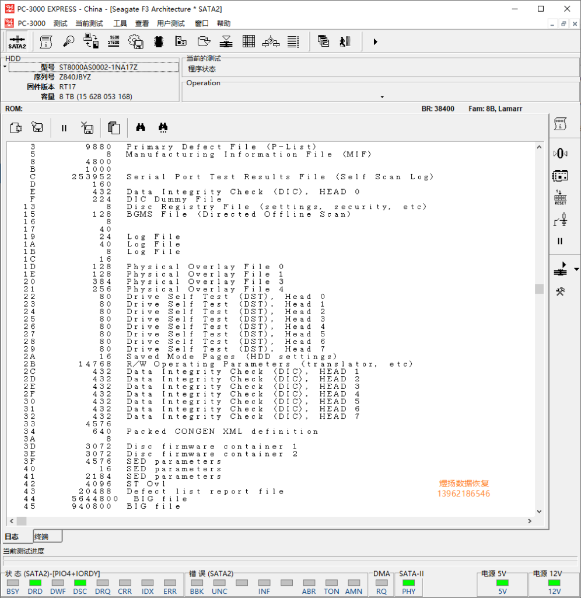Open the 用户测试 menu
Image resolution: width=581 pixels, height=598 pixels.
coord(171,23)
